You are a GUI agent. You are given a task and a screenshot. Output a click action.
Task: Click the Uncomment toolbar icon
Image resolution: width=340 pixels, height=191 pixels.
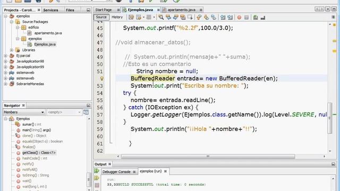coord(263,18)
